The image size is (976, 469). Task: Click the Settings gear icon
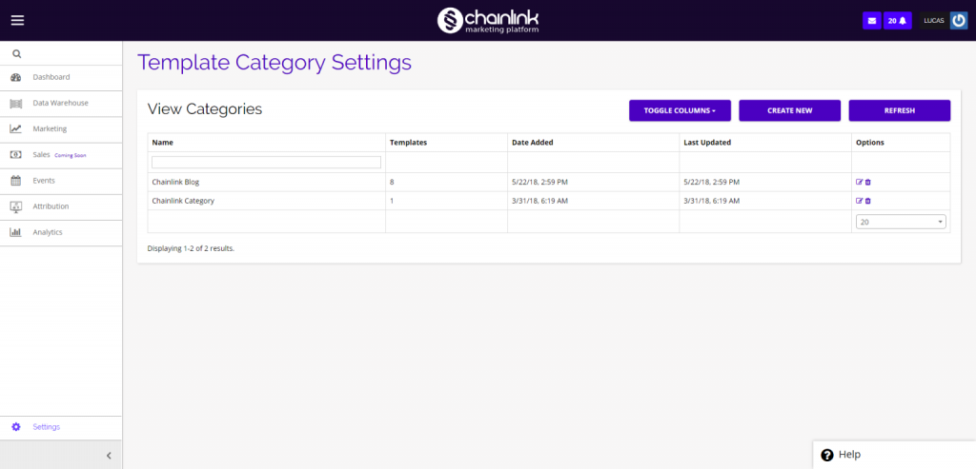(x=16, y=427)
